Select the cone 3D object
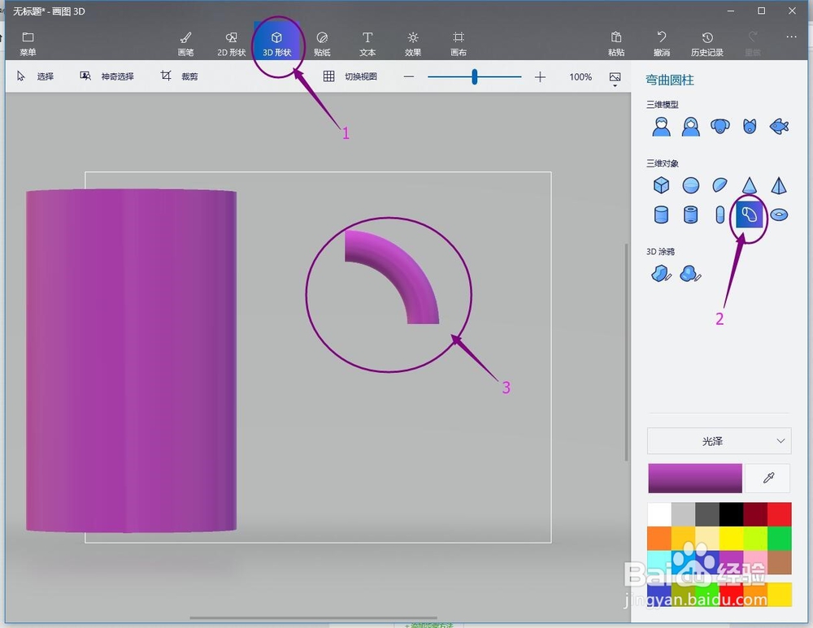 coord(750,185)
